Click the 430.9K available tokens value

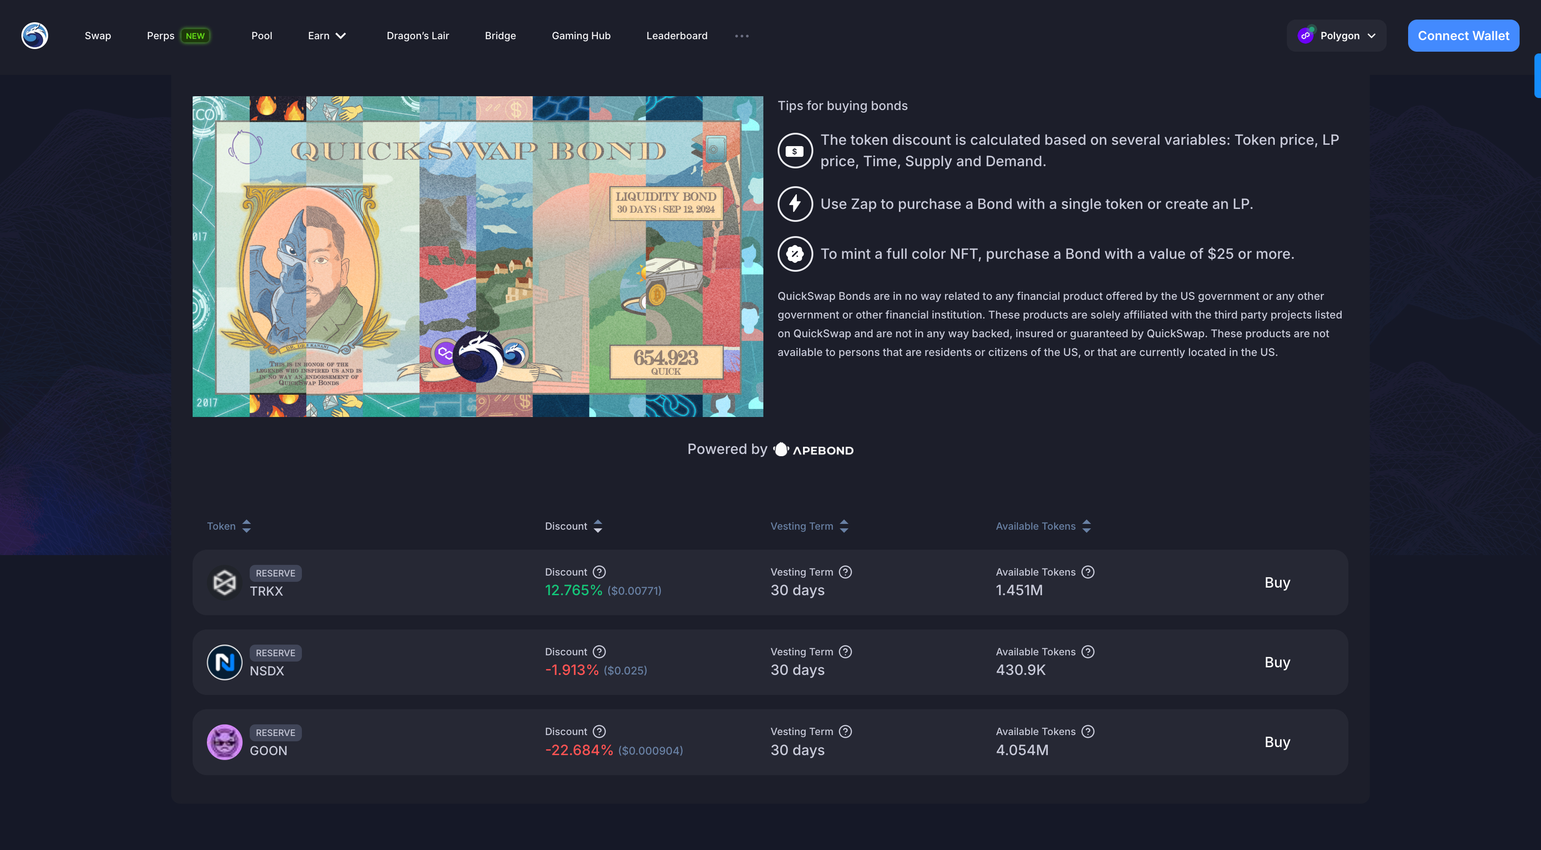click(1021, 670)
